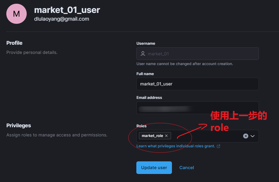Clear all selected roles with circled X
This screenshot has height=182, width=279.
[x=245, y=136]
